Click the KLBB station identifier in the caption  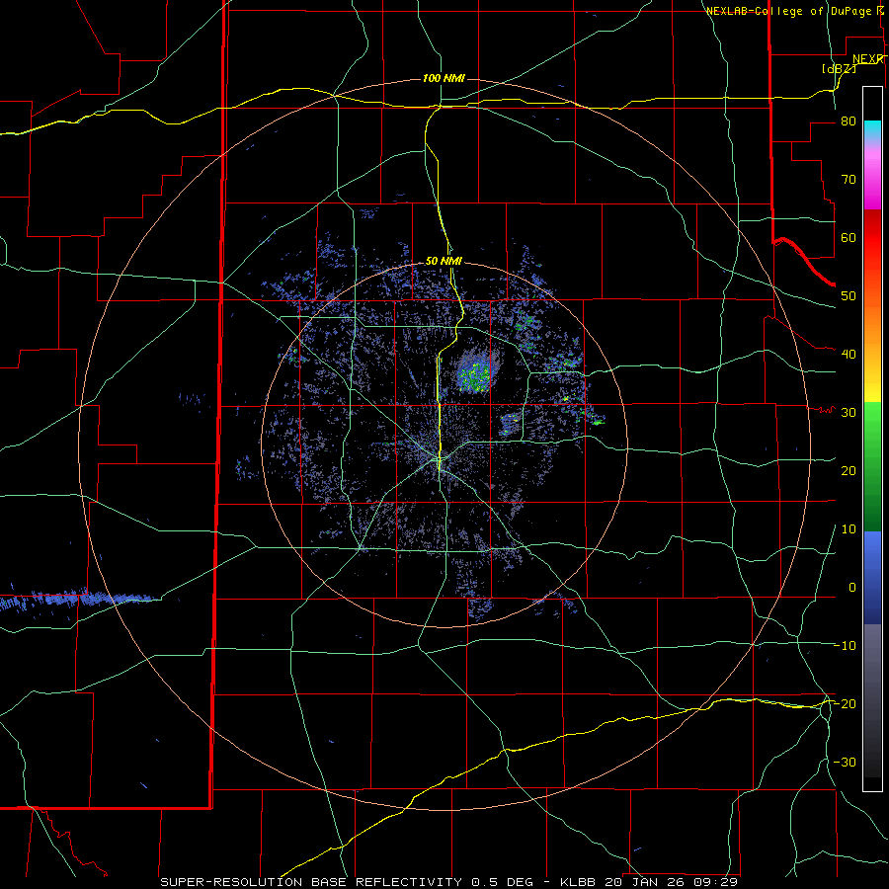coord(580,882)
